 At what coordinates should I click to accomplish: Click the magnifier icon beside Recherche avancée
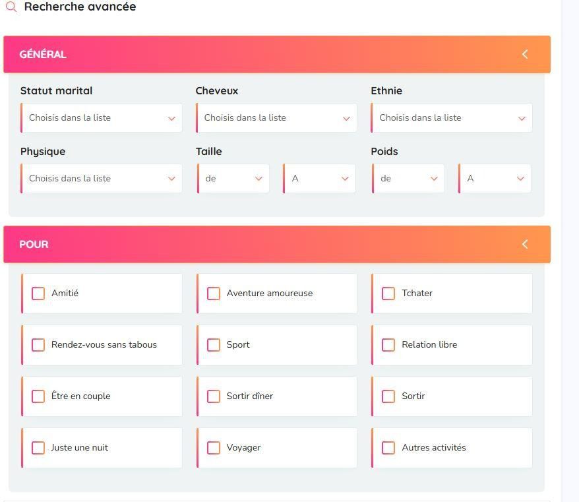tap(11, 7)
